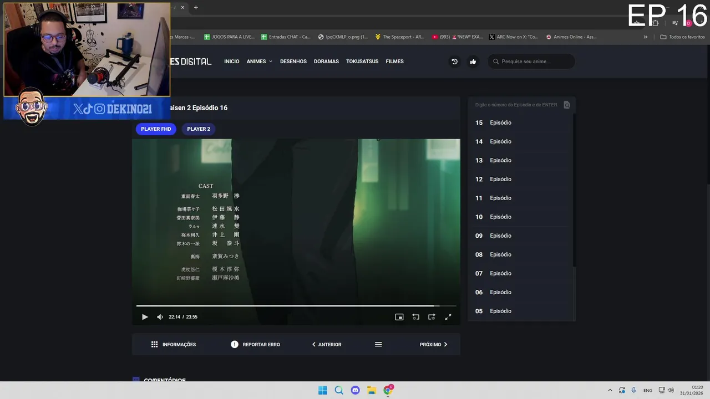710x399 pixels.
Task: Enable picture-in-picture mode
Action: 399,317
